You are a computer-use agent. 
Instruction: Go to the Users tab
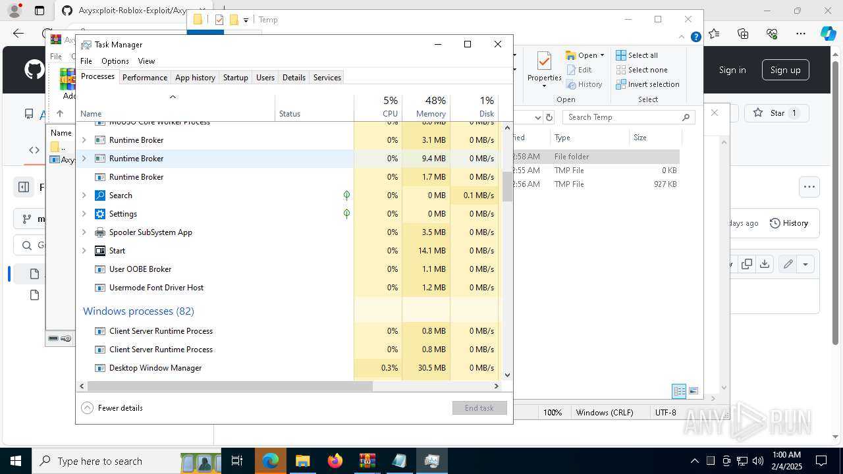tap(265, 77)
